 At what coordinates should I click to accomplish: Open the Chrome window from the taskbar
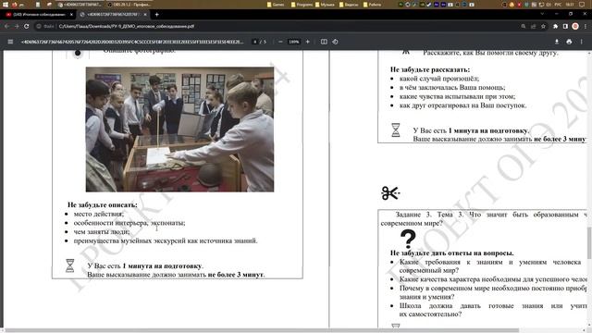pyautogui.click(x=80, y=5)
